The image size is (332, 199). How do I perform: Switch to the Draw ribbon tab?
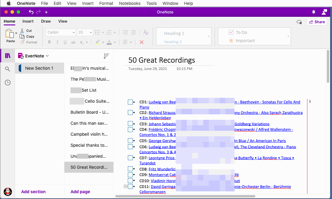point(46,21)
